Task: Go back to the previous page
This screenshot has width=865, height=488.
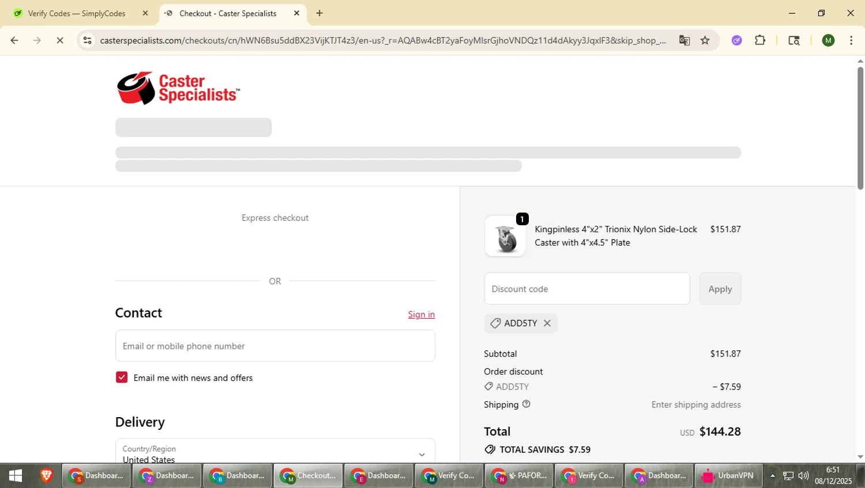Action: pos(14,40)
